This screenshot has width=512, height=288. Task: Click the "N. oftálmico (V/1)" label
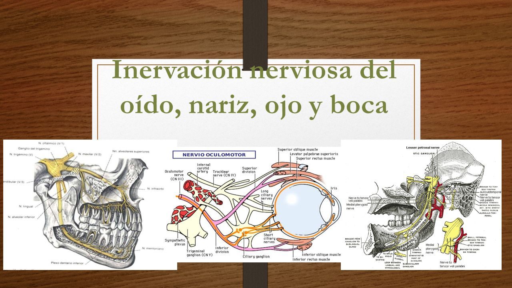[x=51, y=143]
